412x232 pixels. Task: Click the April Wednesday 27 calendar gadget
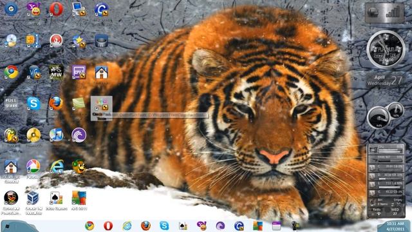[385, 81]
